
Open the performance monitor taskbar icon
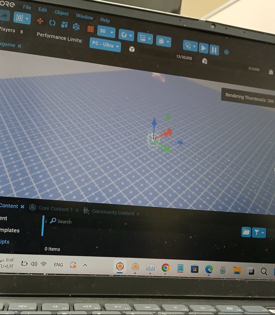click(x=150, y=267)
